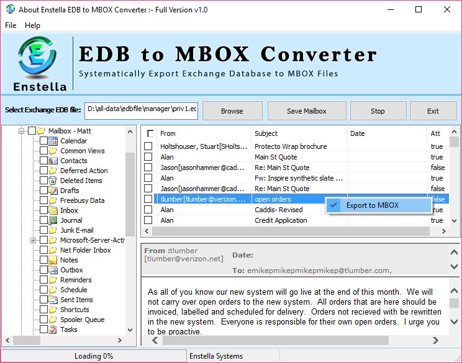This screenshot has height=363, width=462.
Task: Click the Drafts folder icon
Action: coord(53,190)
